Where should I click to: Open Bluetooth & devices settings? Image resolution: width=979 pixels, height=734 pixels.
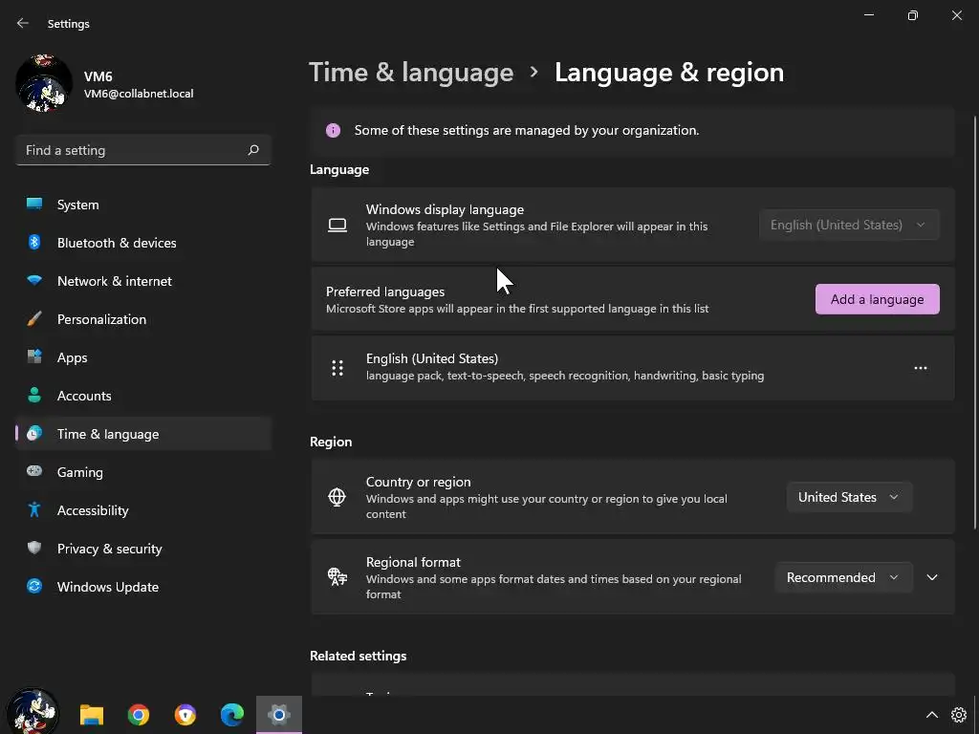tap(143, 243)
